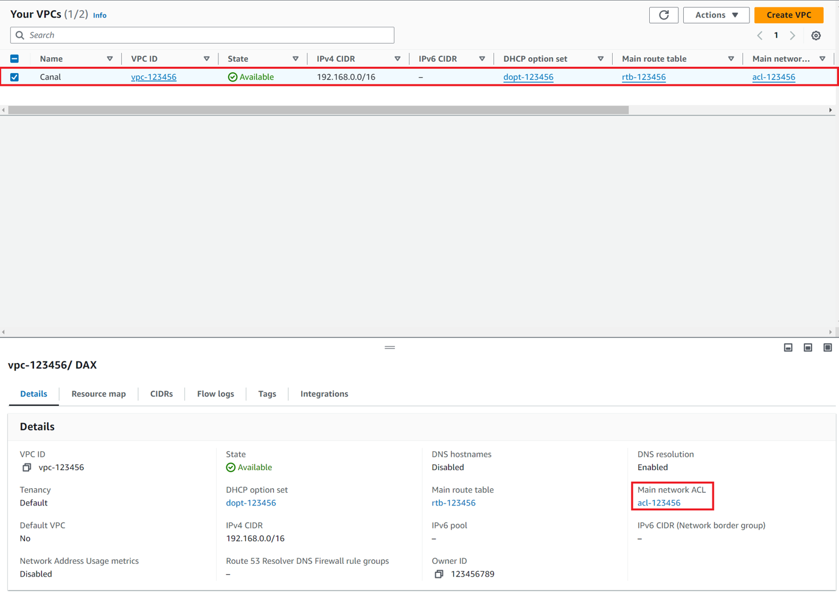Open the Actions dropdown menu
This screenshot has width=839, height=593.
coord(715,15)
